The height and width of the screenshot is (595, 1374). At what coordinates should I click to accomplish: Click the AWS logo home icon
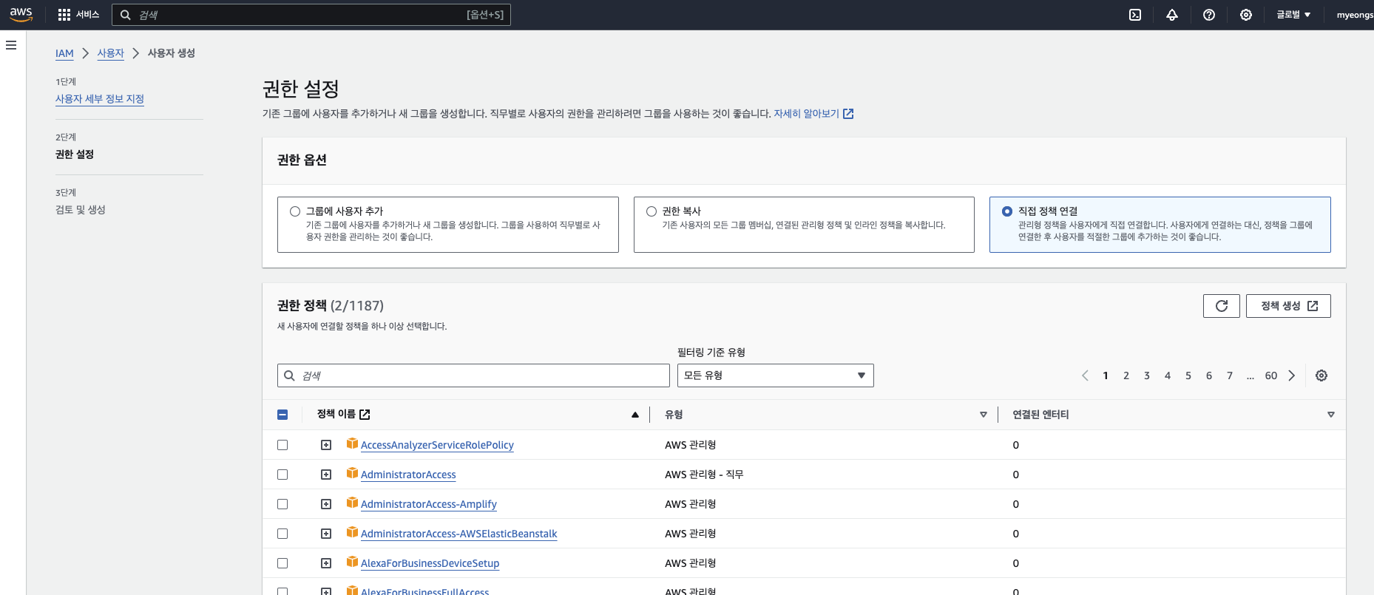tap(21, 15)
